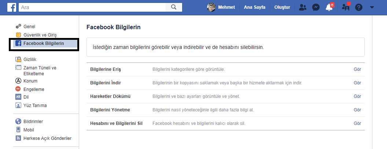Click inside the Ara search field

[x=92, y=7]
